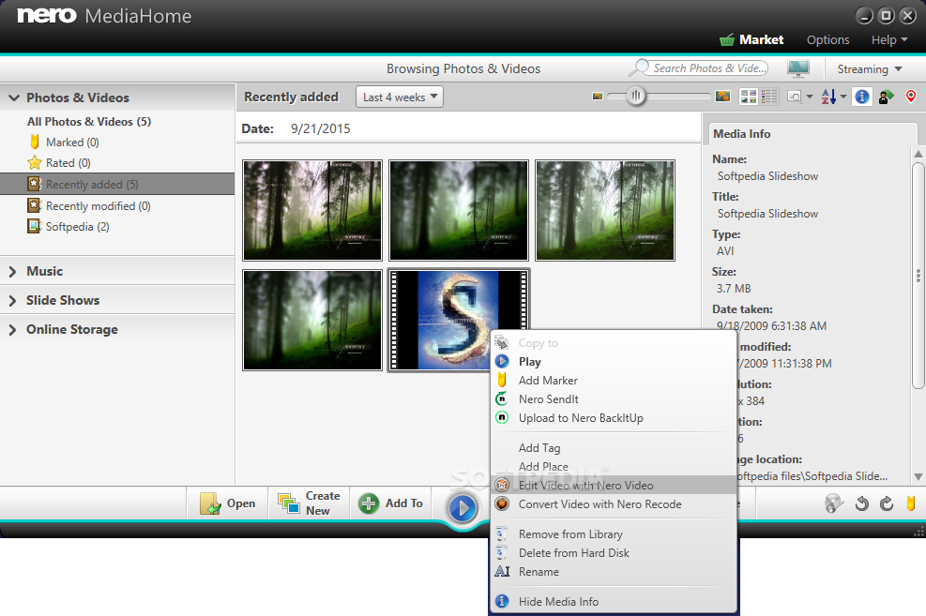Click the Create New button

pyautogui.click(x=309, y=503)
